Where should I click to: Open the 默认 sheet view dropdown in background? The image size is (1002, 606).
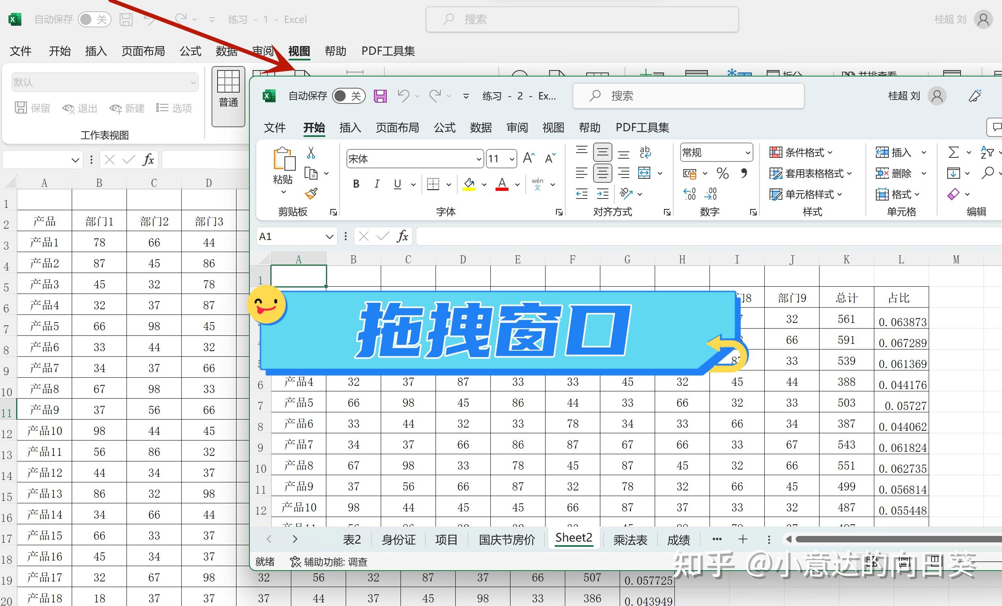point(105,83)
